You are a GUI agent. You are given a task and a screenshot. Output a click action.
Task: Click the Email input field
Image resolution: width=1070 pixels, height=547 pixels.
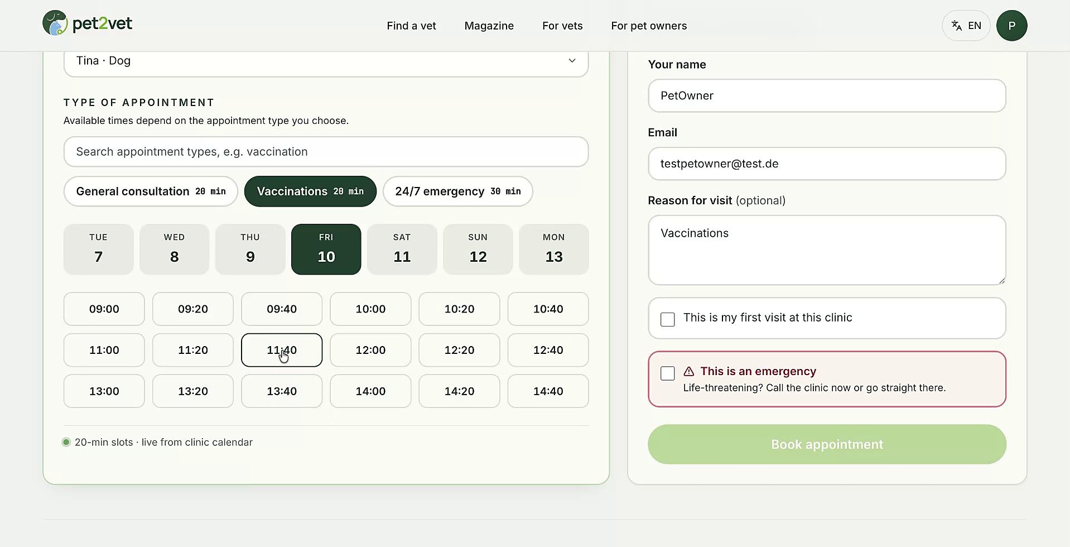click(x=827, y=164)
